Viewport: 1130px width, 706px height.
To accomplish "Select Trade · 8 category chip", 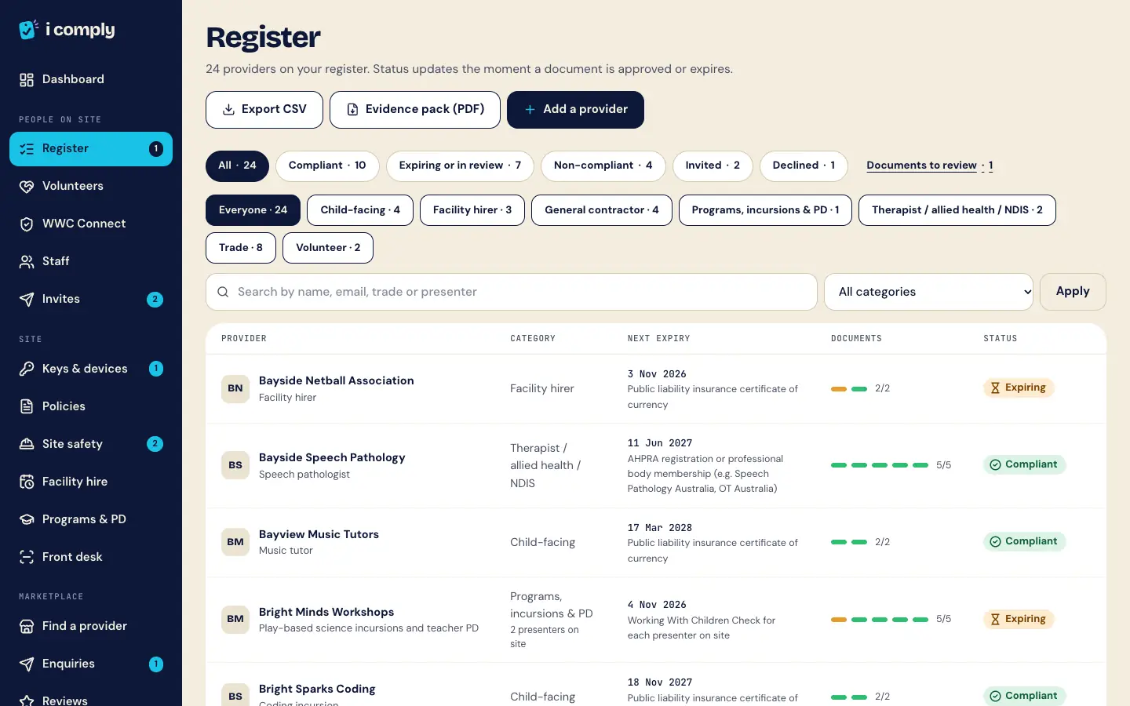I will pyautogui.click(x=241, y=248).
